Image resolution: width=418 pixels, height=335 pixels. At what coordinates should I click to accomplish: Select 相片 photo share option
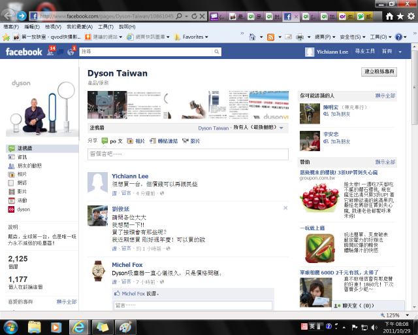coord(136,141)
